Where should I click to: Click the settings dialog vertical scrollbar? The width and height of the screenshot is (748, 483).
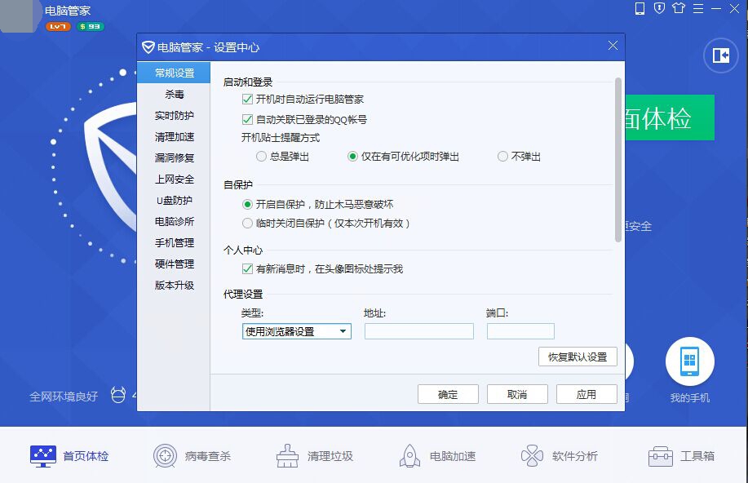[618, 160]
